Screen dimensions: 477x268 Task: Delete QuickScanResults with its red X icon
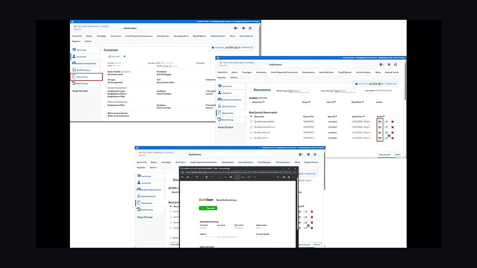[x=392, y=133]
